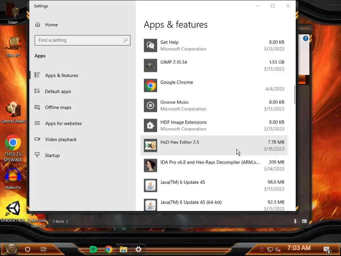
Task: Open Default apps settings
Action: pyautogui.click(x=83, y=91)
